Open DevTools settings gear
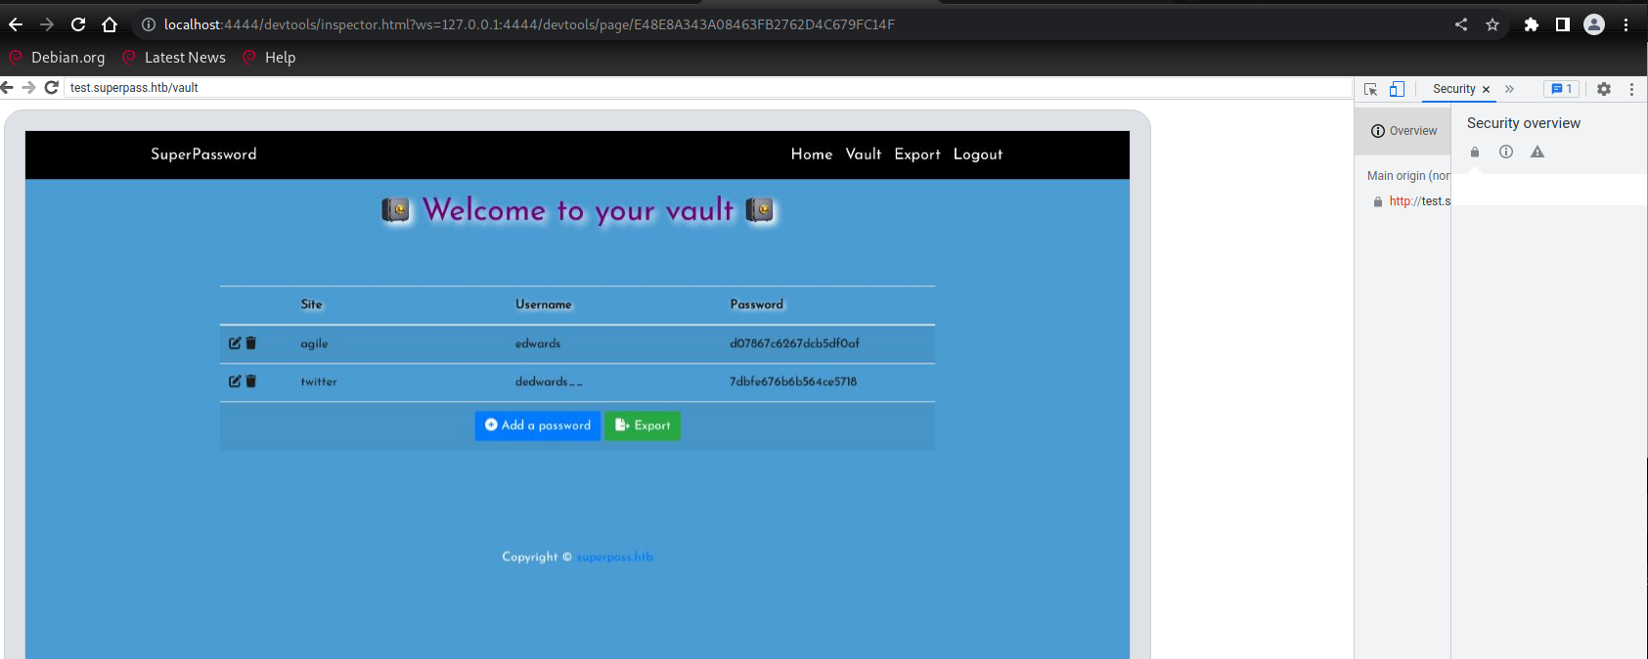Viewport: 1648px width, 659px height. (x=1604, y=89)
